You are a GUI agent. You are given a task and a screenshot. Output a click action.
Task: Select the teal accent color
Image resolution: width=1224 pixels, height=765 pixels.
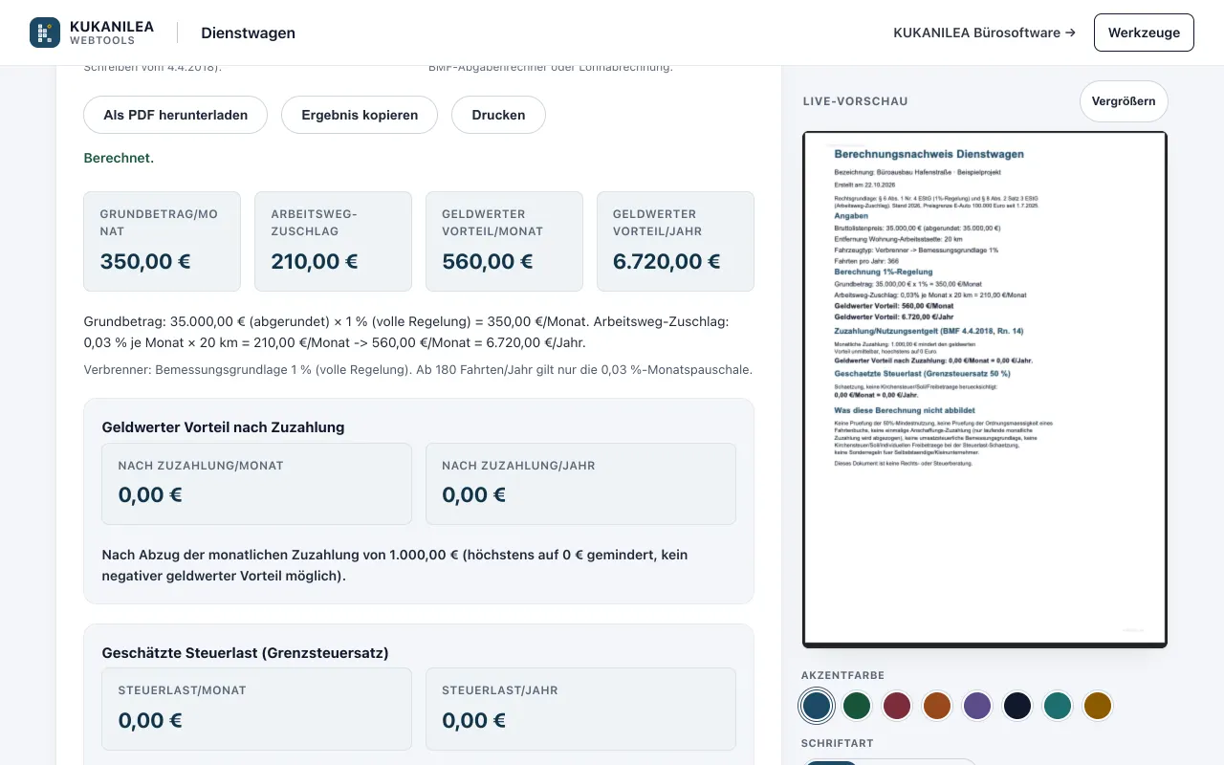click(x=1058, y=706)
